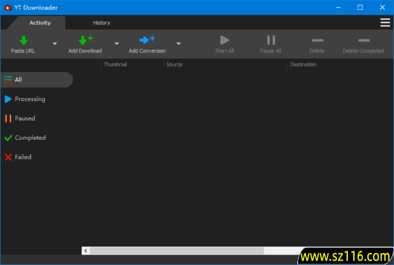The height and width of the screenshot is (265, 394).
Task: Click the Add Download icon
Action: tap(85, 40)
